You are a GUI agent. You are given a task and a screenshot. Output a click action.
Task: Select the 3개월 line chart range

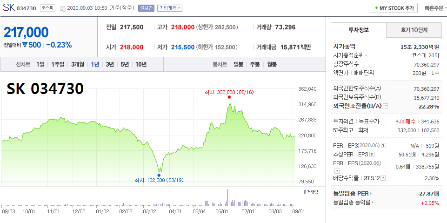pos(78,64)
